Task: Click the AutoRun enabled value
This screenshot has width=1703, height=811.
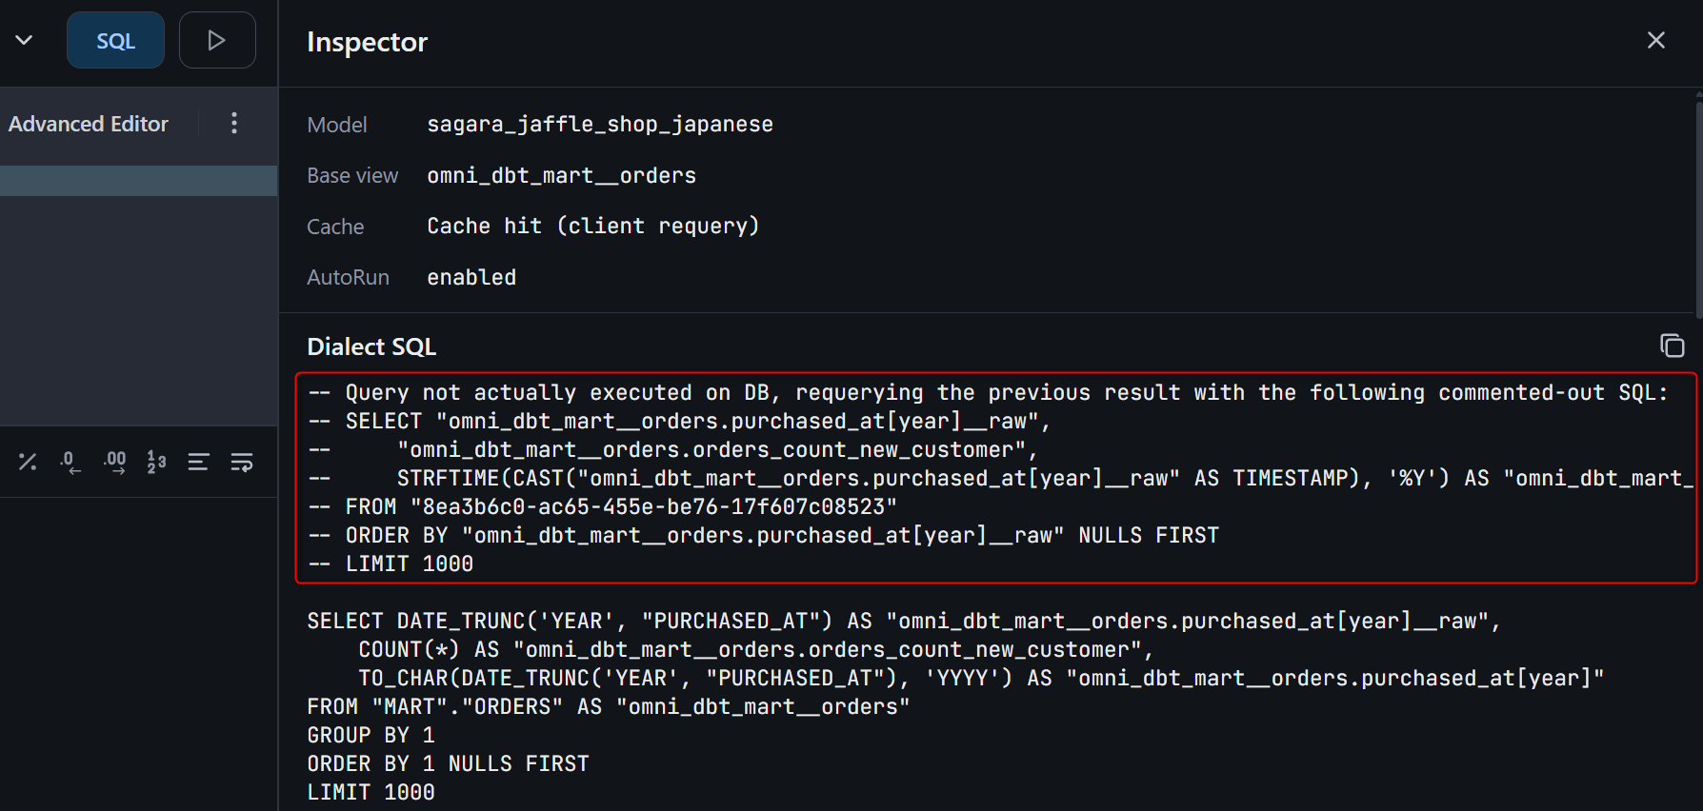Action: [471, 277]
